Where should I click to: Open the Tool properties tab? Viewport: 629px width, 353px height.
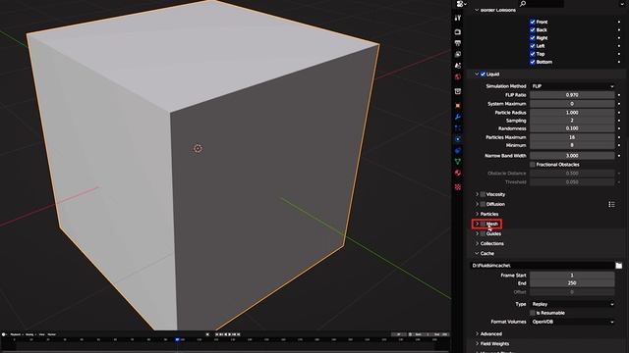point(458,18)
